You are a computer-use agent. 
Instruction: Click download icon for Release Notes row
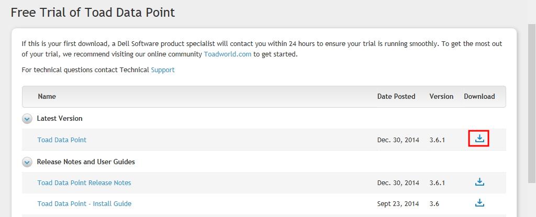(479, 182)
